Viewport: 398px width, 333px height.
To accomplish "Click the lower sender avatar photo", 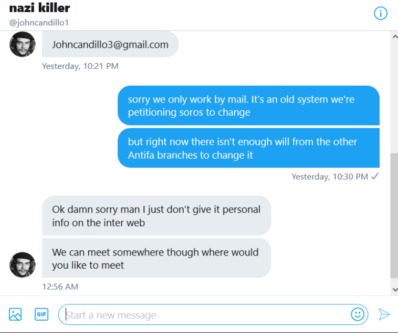I will pos(22,265).
